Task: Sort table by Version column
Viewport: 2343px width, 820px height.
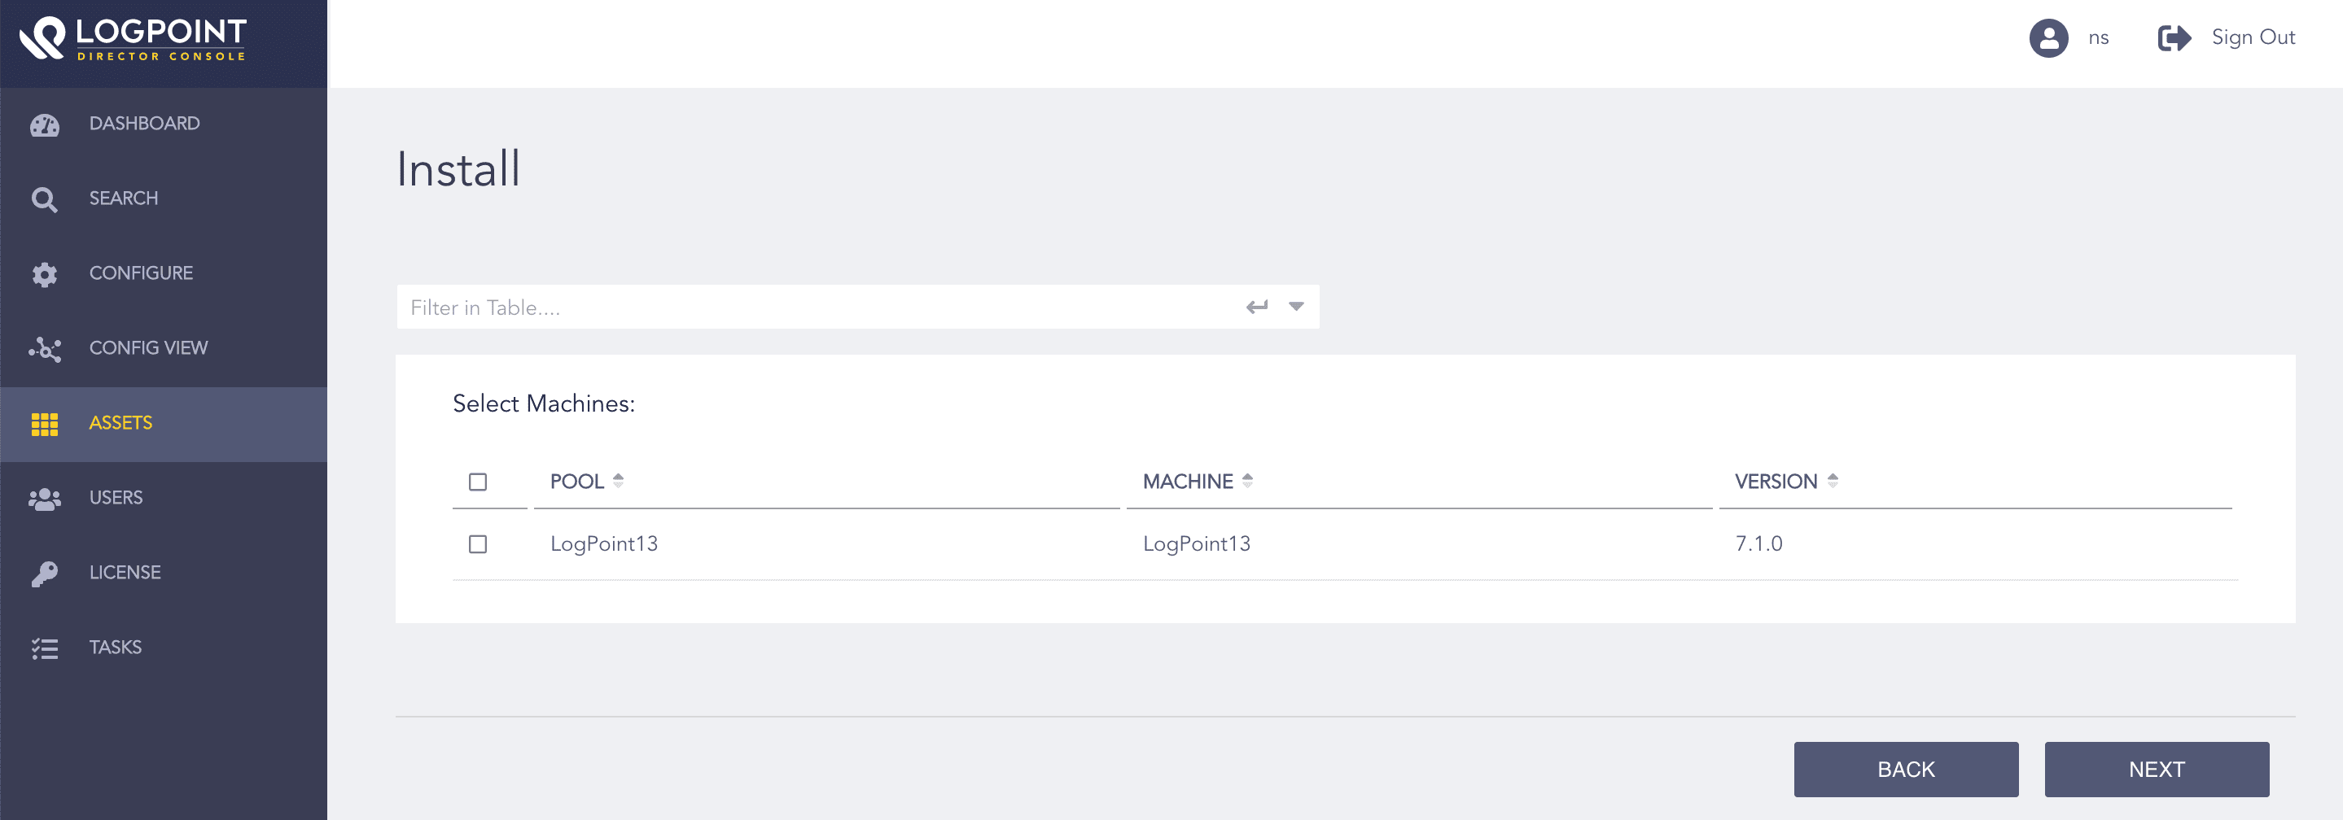Action: click(1832, 481)
